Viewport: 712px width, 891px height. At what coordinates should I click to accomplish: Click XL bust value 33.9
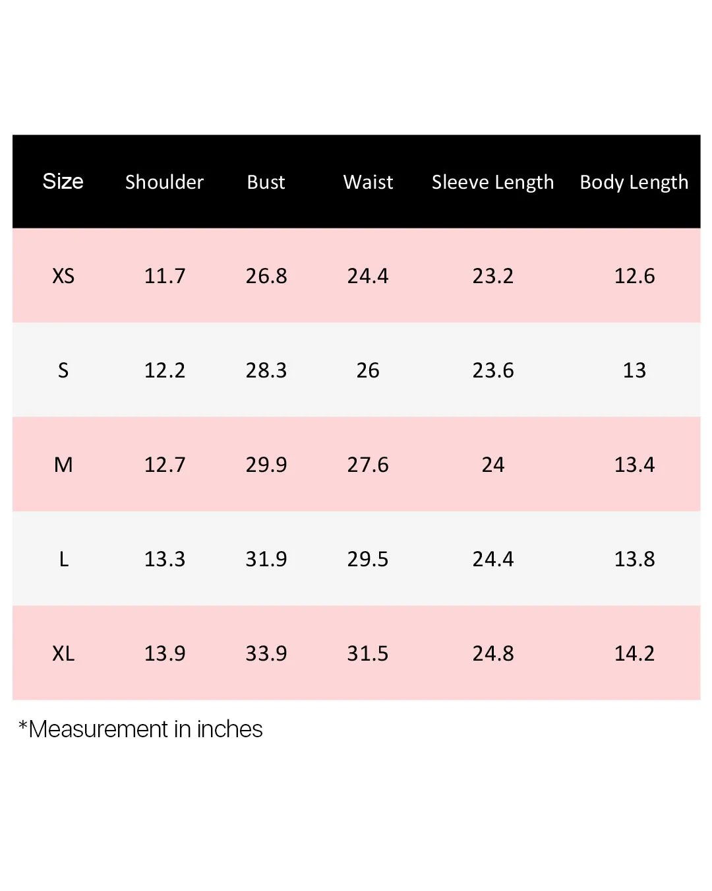[x=266, y=653]
